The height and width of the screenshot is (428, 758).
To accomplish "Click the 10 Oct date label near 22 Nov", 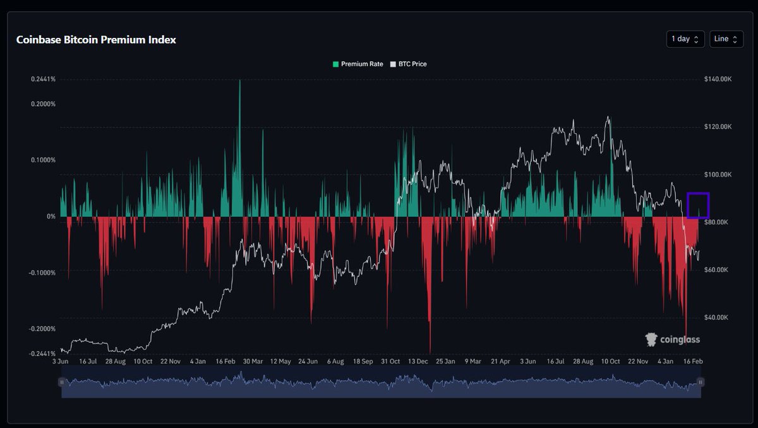I will click(x=143, y=362).
